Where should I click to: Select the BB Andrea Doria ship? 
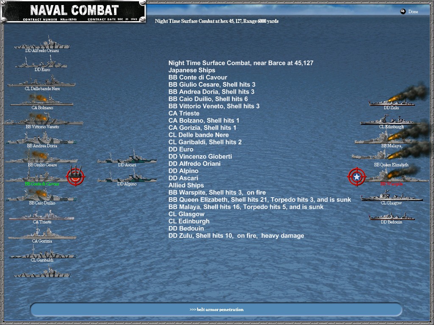pos(42,138)
